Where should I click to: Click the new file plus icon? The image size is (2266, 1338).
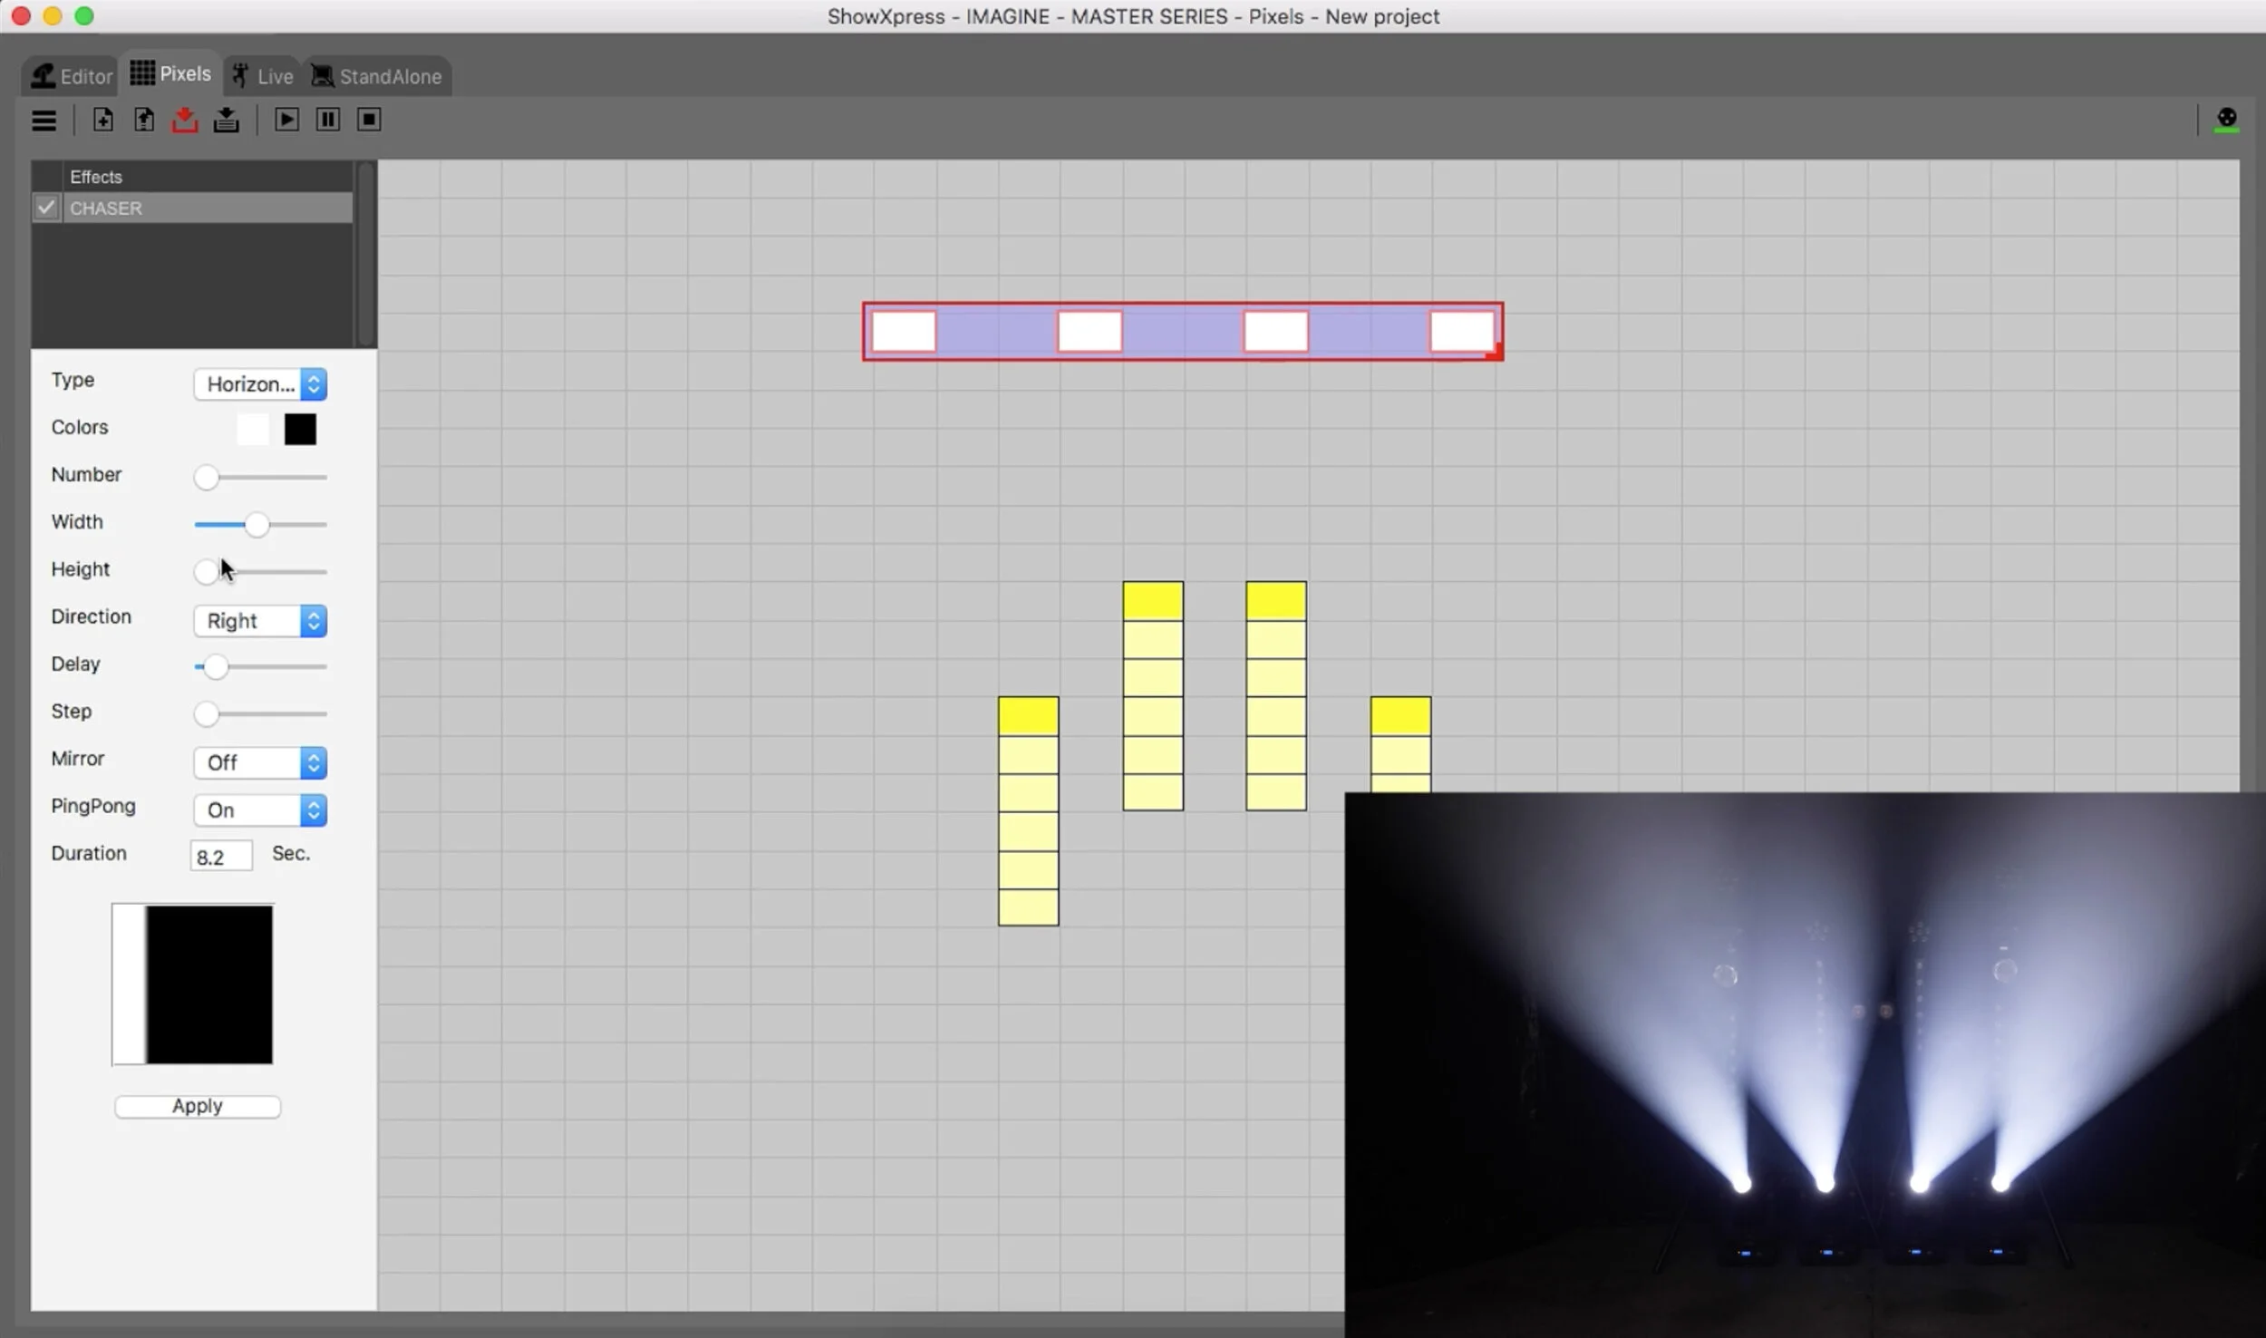pyautogui.click(x=102, y=120)
